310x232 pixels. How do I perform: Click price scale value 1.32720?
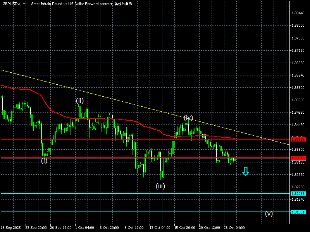(298, 175)
